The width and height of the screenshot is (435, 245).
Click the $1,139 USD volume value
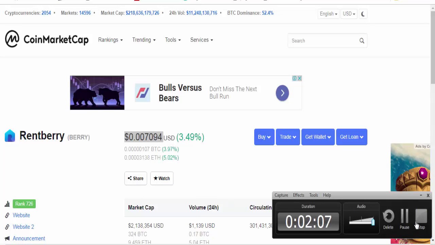202,226
